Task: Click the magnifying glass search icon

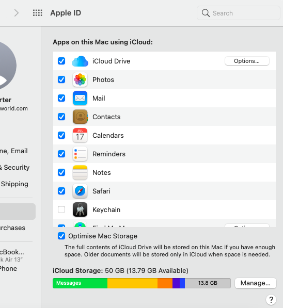Action: coord(206,13)
